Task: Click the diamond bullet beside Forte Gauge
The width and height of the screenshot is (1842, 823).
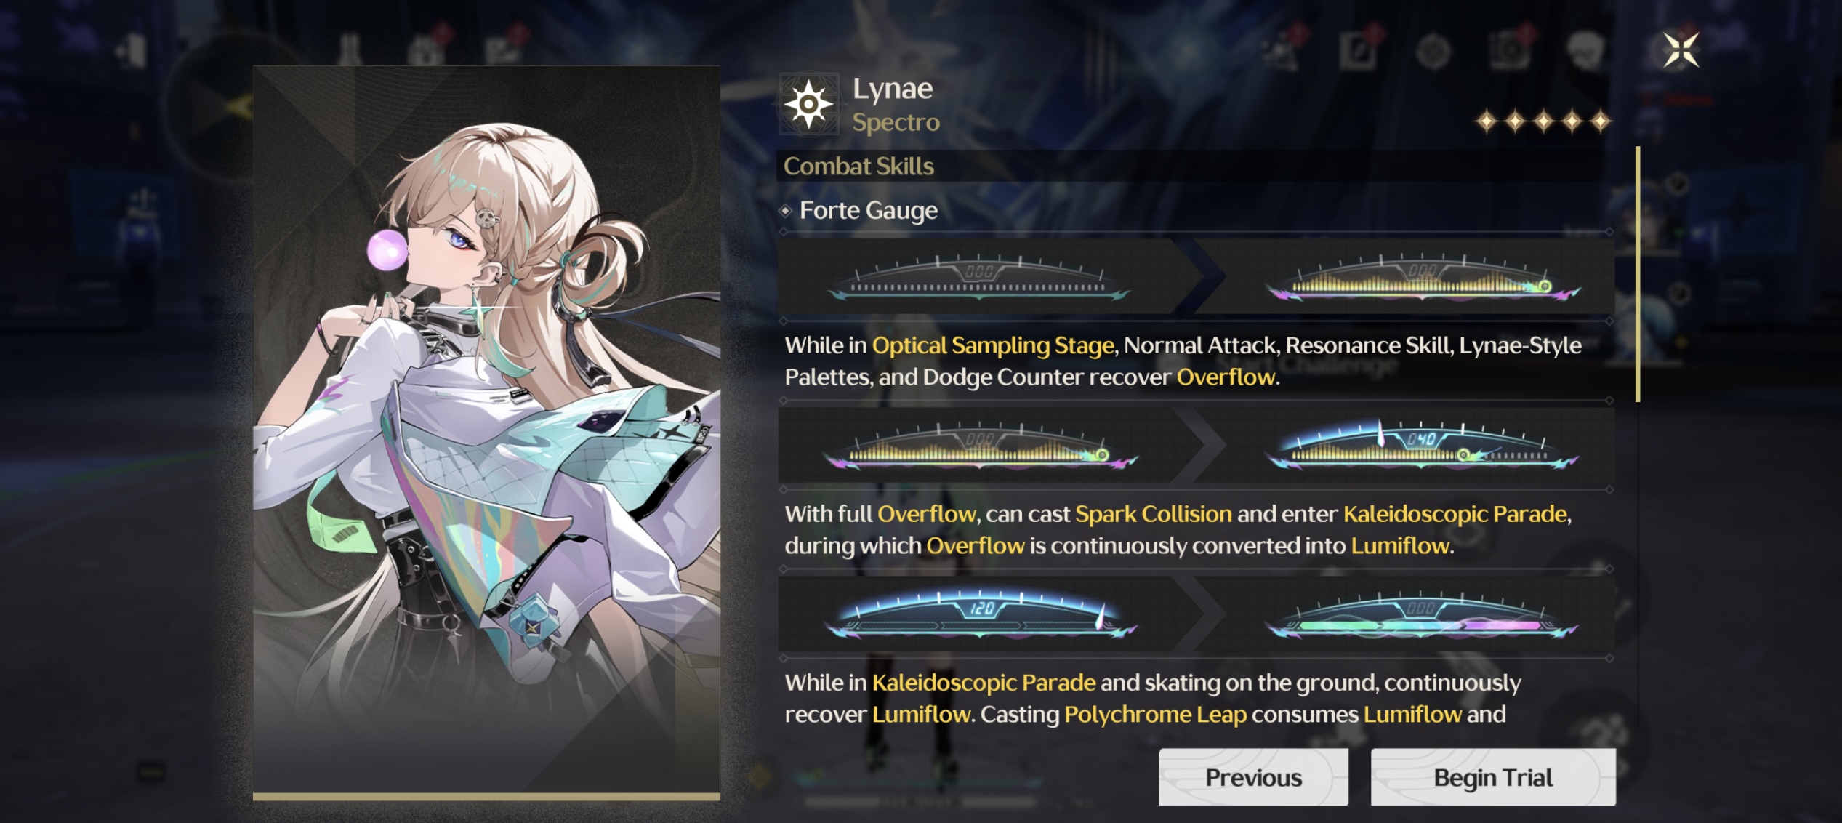Action: tap(785, 211)
